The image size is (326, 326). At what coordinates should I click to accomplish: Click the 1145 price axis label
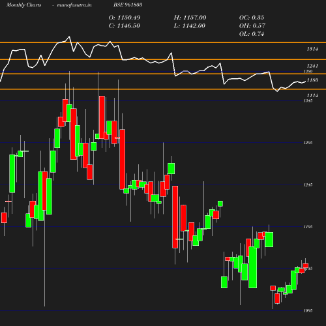pos(308,269)
